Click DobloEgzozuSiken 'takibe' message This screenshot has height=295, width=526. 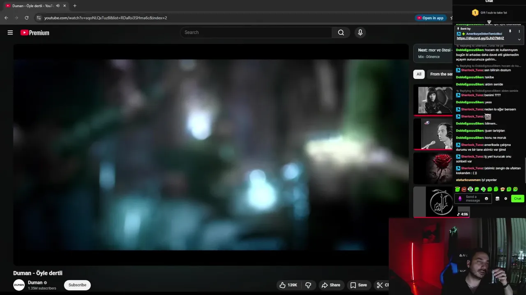pos(475,77)
